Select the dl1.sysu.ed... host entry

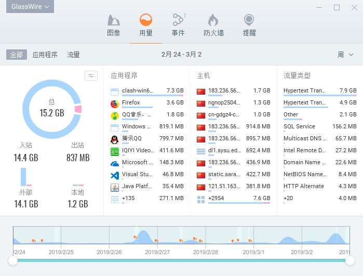233,152
